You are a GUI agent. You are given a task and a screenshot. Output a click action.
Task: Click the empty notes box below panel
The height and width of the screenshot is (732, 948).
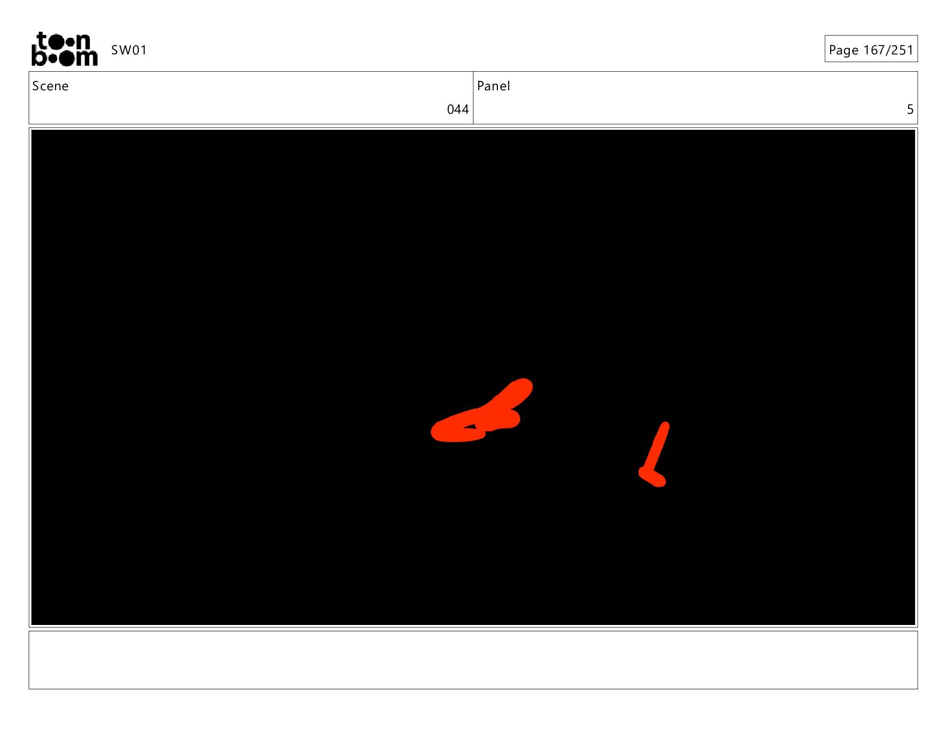pos(473,660)
